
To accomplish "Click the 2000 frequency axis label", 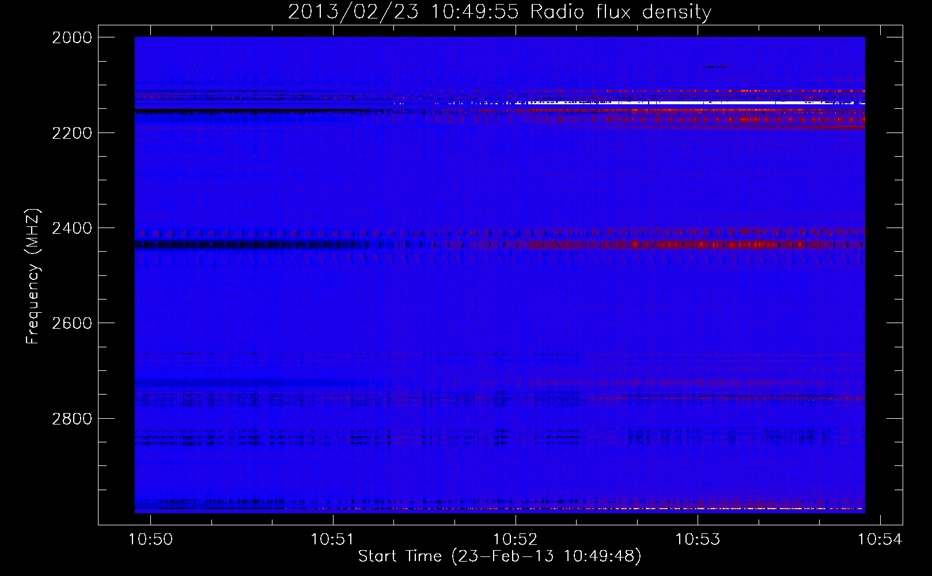I will click(72, 37).
